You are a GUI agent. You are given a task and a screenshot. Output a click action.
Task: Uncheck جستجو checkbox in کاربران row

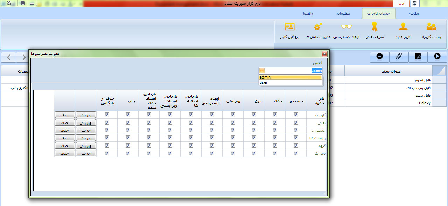pyautogui.click(x=296, y=115)
